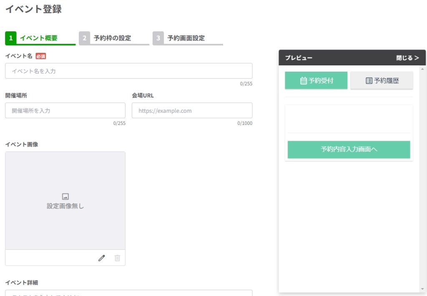
Task: Click the pencil edit icon under event image
Action: click(101, 258)
